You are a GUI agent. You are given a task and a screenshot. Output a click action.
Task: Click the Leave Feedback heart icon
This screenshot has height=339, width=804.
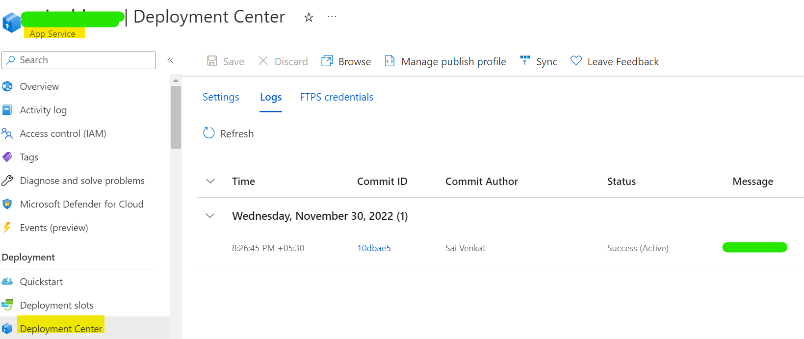tap(576, 61)
